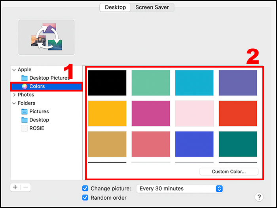Expand the Photos section chevron
Viewport: 277px width, 208px height.
(x=14, y=95)
